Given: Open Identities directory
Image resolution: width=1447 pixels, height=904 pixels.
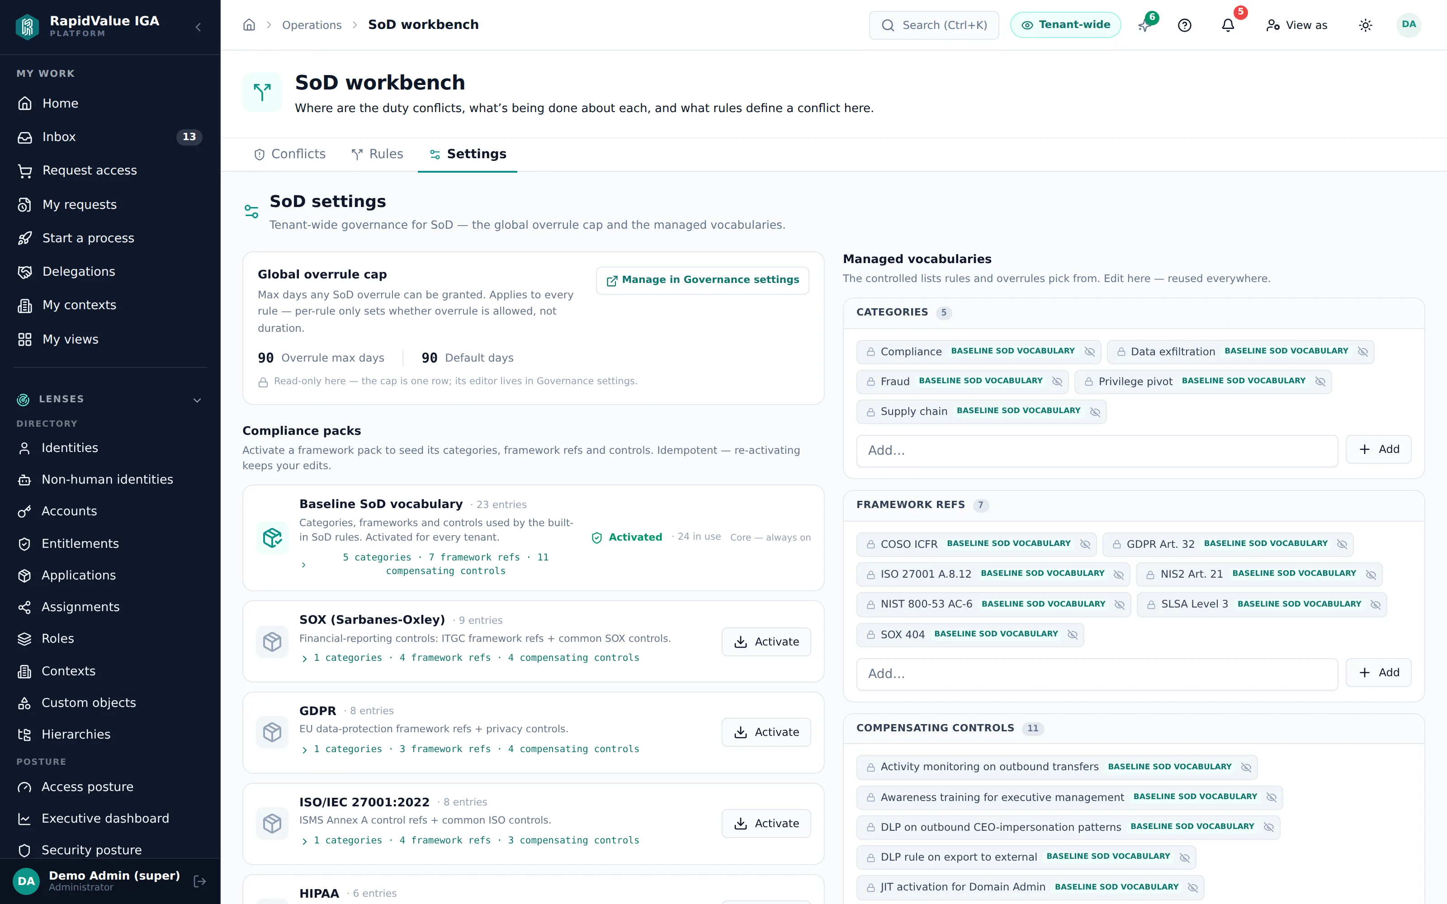Looking at the screenshot, I should click(x=110, y=448).
